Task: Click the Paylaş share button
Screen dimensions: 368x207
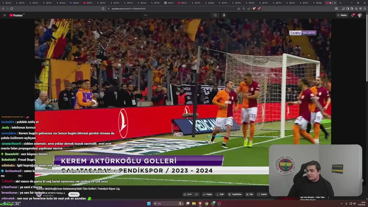Action: [207, 194]
